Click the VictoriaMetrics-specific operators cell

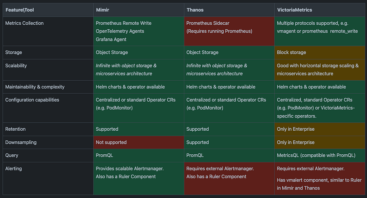click(x=319, y=108)
